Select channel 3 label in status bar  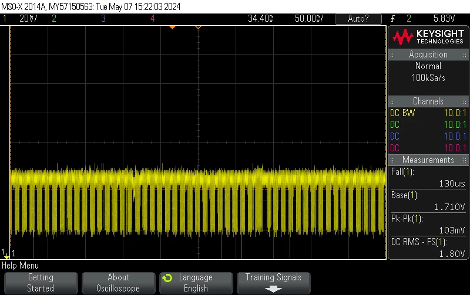(x=103, y=19)
